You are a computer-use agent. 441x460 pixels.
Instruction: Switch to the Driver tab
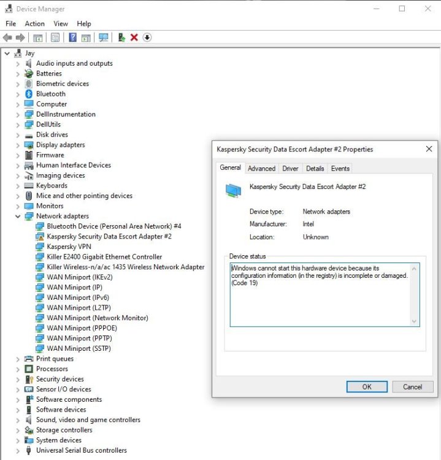[x=290, y=169]
